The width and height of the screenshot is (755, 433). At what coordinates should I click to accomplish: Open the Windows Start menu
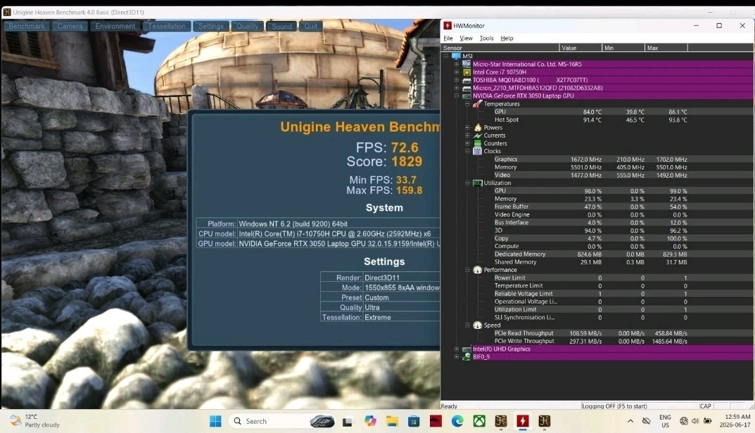tap(216, 422)
